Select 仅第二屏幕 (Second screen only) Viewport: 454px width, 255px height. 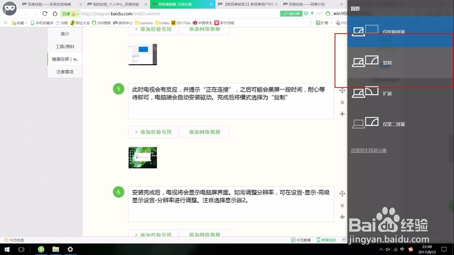400,124
